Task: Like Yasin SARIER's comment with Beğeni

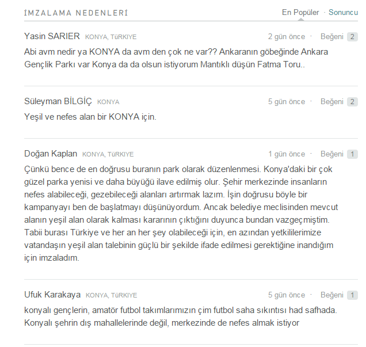Action: 331,36
